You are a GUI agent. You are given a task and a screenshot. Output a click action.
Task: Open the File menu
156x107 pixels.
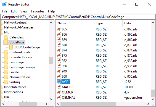pyautogui.click(x=5, y=11)
